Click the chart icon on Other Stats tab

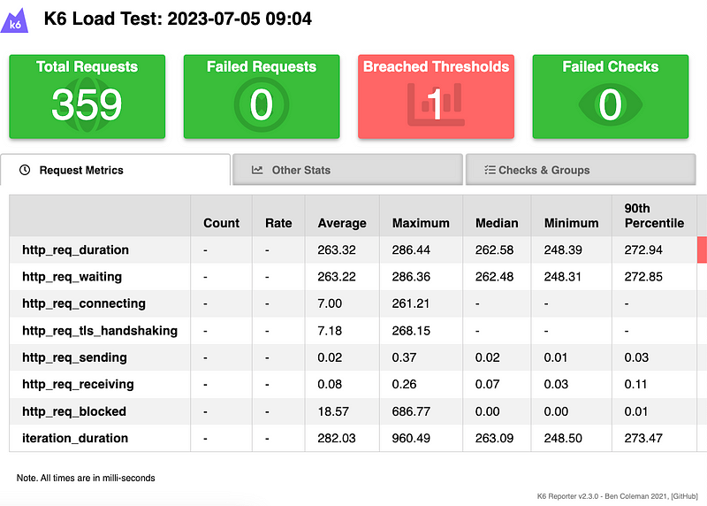pyautogui.click(x=257, y=170)
